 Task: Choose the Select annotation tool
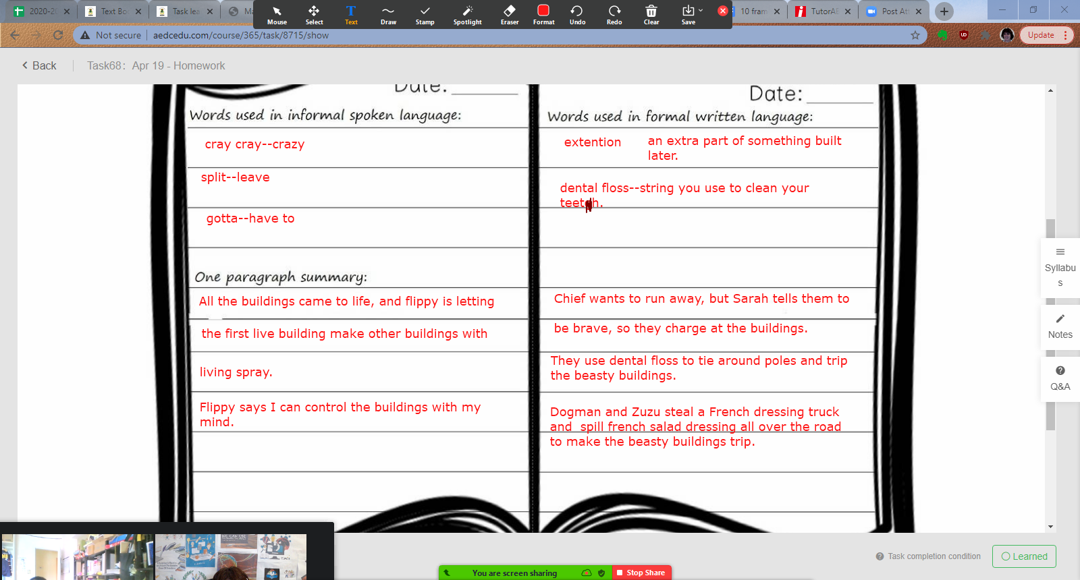[314, 15]
